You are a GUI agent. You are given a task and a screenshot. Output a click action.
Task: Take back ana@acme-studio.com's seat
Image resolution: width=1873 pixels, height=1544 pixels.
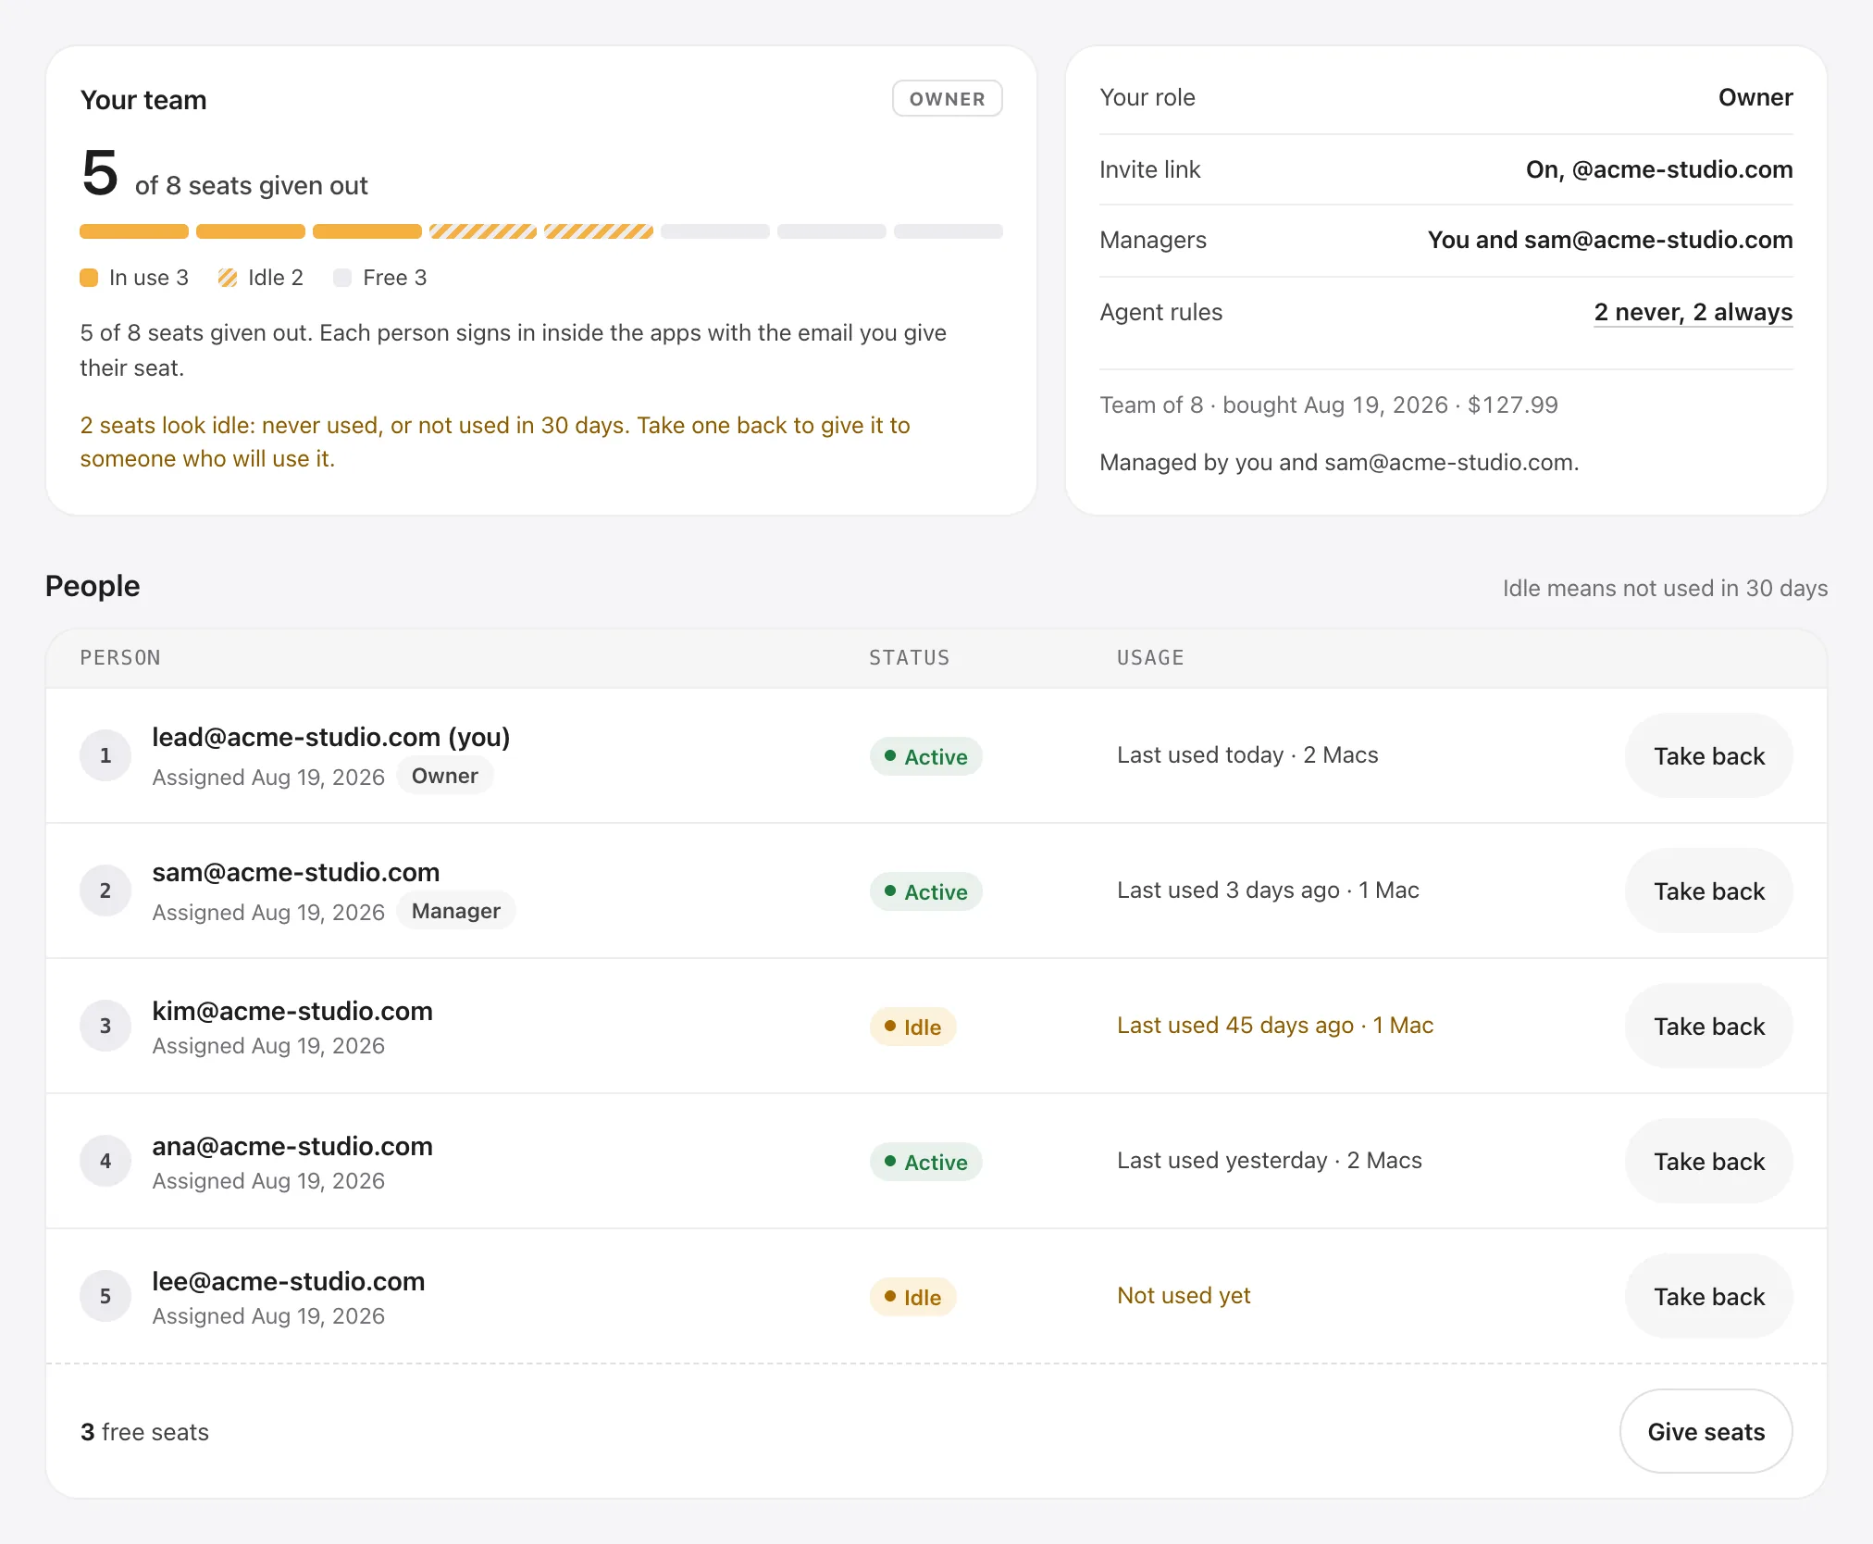(1708, 1161)
